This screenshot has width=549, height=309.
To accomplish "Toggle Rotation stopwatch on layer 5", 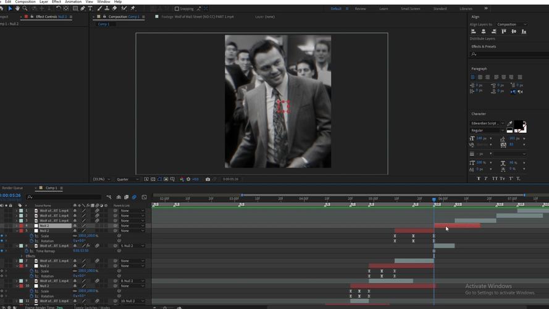I will pos(31,240).
